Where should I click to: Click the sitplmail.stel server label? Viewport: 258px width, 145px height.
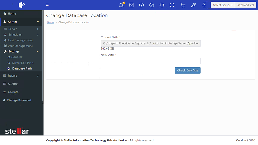(245, 5)
